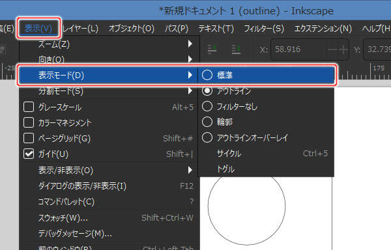Open スウォッチ(W)... dialog
Image resolution: width=391 pixels, height=250 pixels.
[109, 218]
